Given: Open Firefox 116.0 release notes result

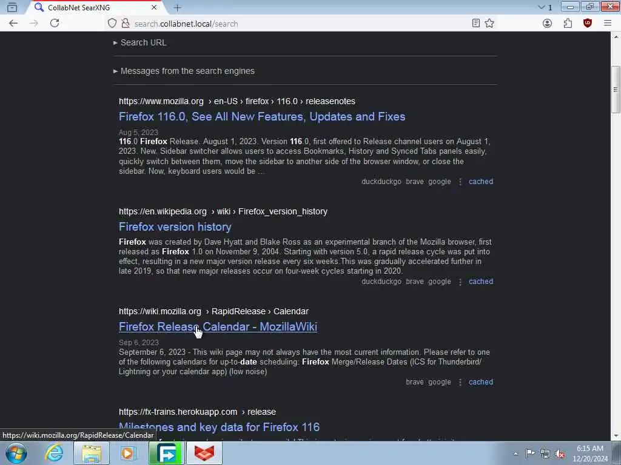Looking at the screenshot, I should coord(262,117).
